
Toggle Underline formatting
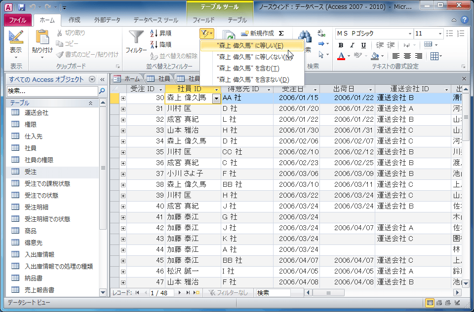click(x=363, y=45)
